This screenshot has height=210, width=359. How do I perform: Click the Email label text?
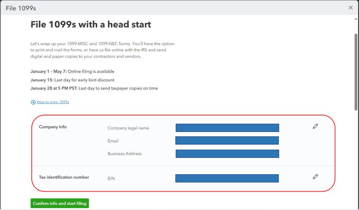pos(113,141)
